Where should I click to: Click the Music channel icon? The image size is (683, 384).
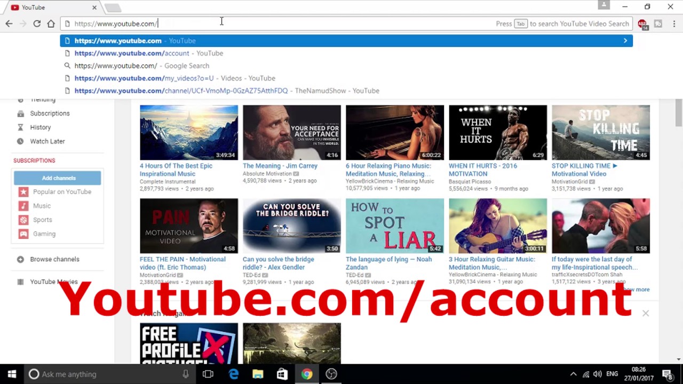click(x=23, y=206)
